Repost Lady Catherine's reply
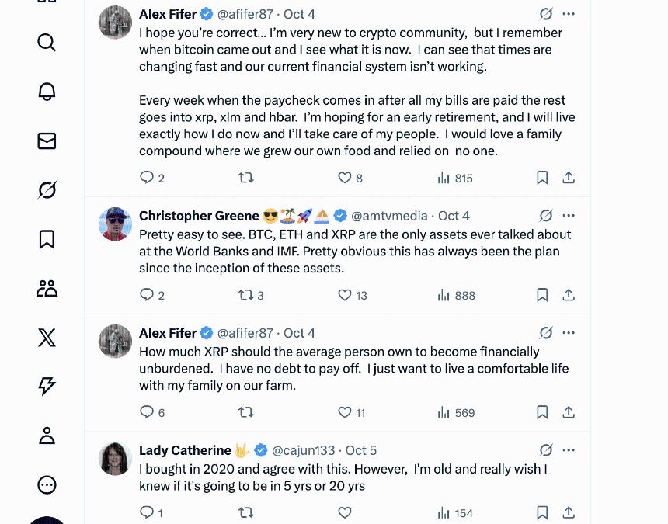The image size is (668, 524). (x=245, y=512)
